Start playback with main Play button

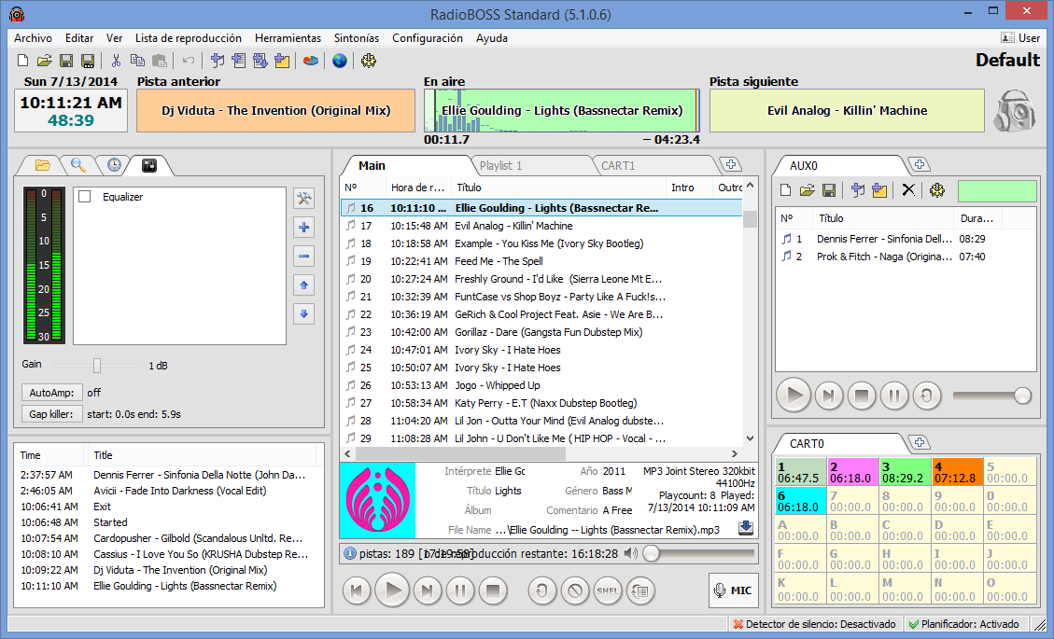tap(392, 590)
